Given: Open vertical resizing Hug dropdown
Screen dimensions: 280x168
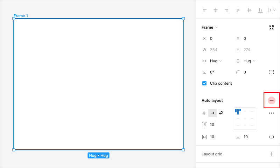Looking at the screenshot, I should coord(249,61).
